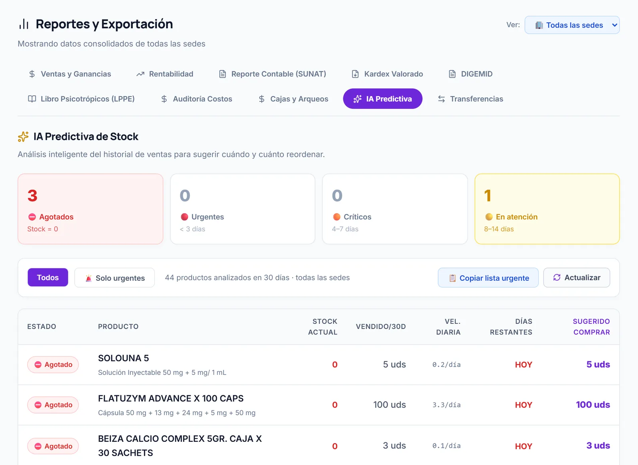This screenshot has width=638, height=465.
Task: Click the Actualizar button
Action: point(577,278)
